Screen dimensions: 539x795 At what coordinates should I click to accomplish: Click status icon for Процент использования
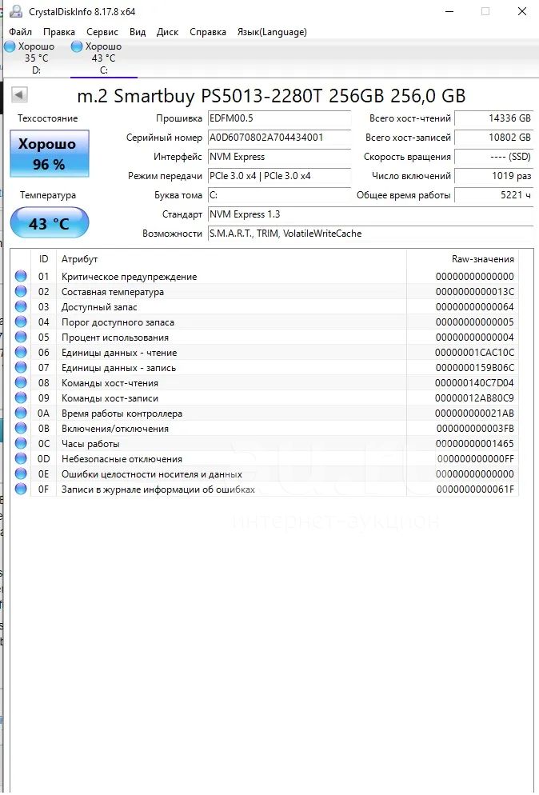click(21, 338)
